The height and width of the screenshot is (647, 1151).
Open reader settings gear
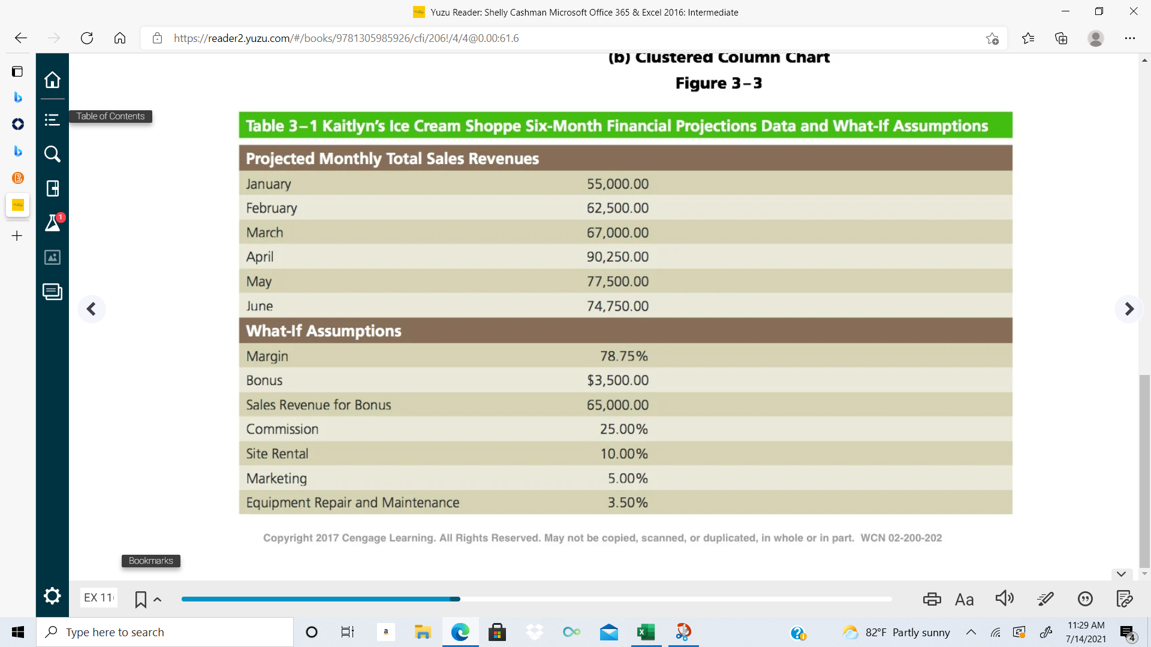pos(52,596)
